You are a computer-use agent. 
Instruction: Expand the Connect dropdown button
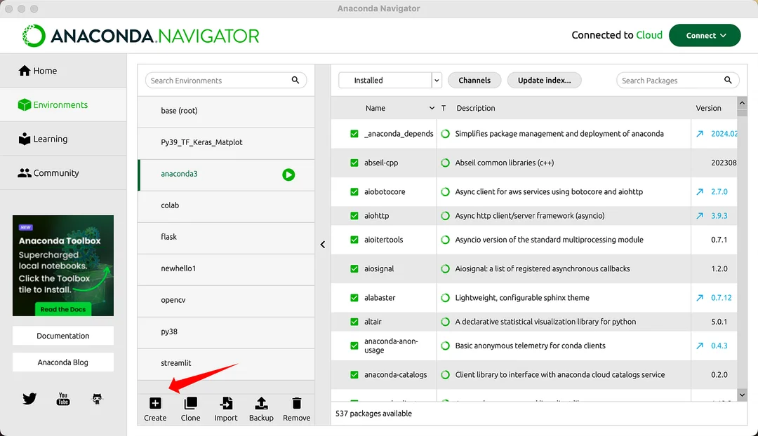(705, 35)
